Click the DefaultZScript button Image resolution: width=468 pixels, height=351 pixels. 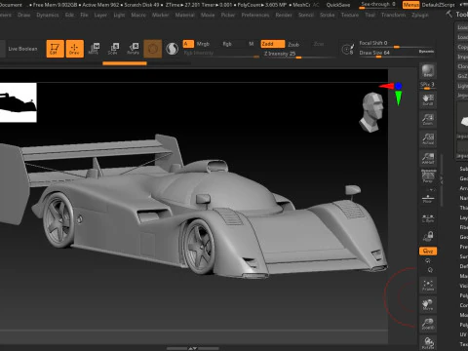[x=439, y=5]
